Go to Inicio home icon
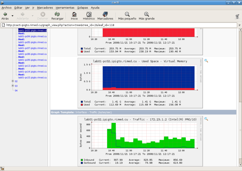 [x=74, y=14]
